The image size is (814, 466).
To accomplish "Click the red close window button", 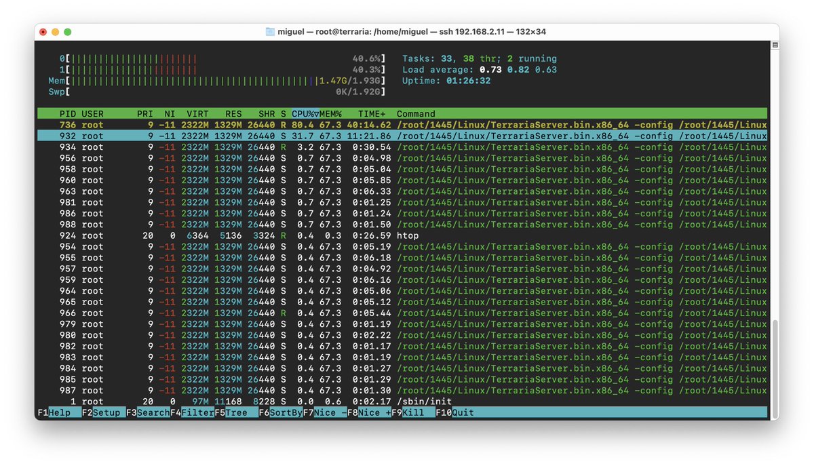I will click(43, 31).
